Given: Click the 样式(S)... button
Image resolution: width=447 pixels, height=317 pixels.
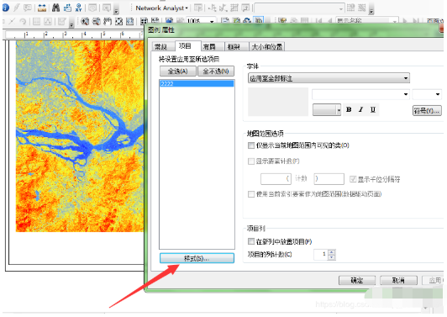Looking at the screenshot, I should 197,258.
